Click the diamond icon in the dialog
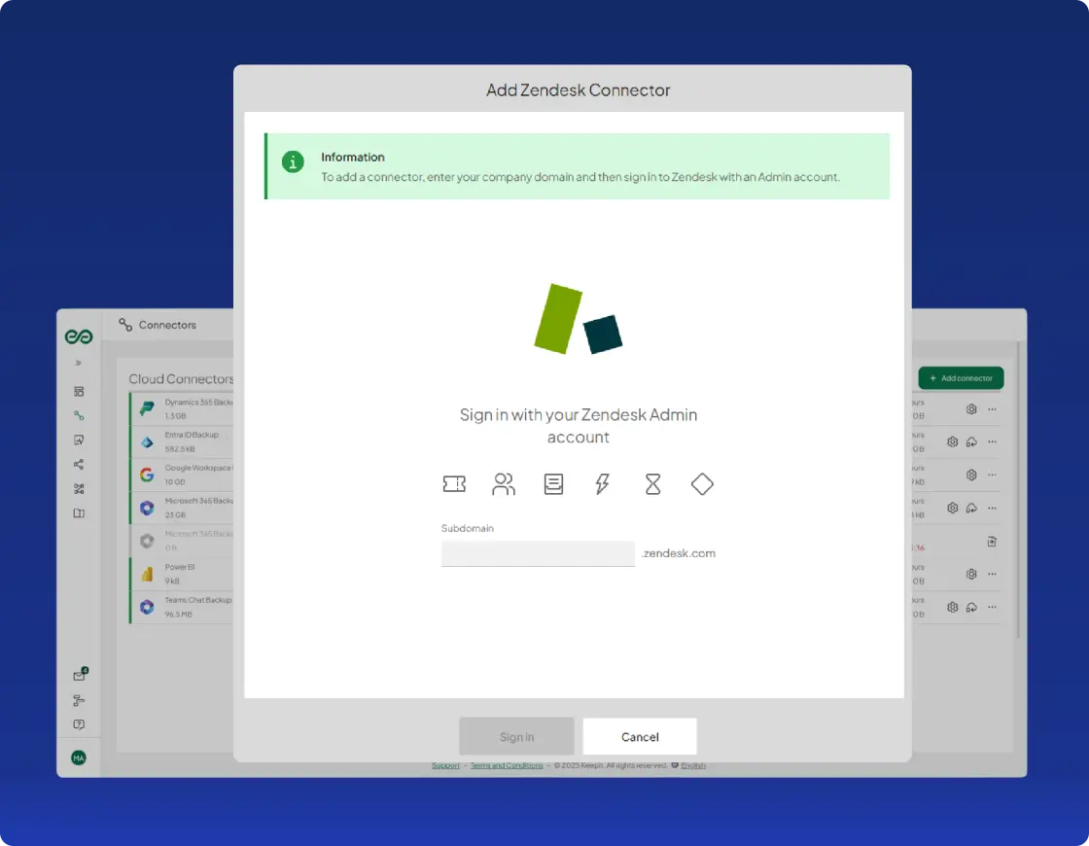 click(702, 483)
